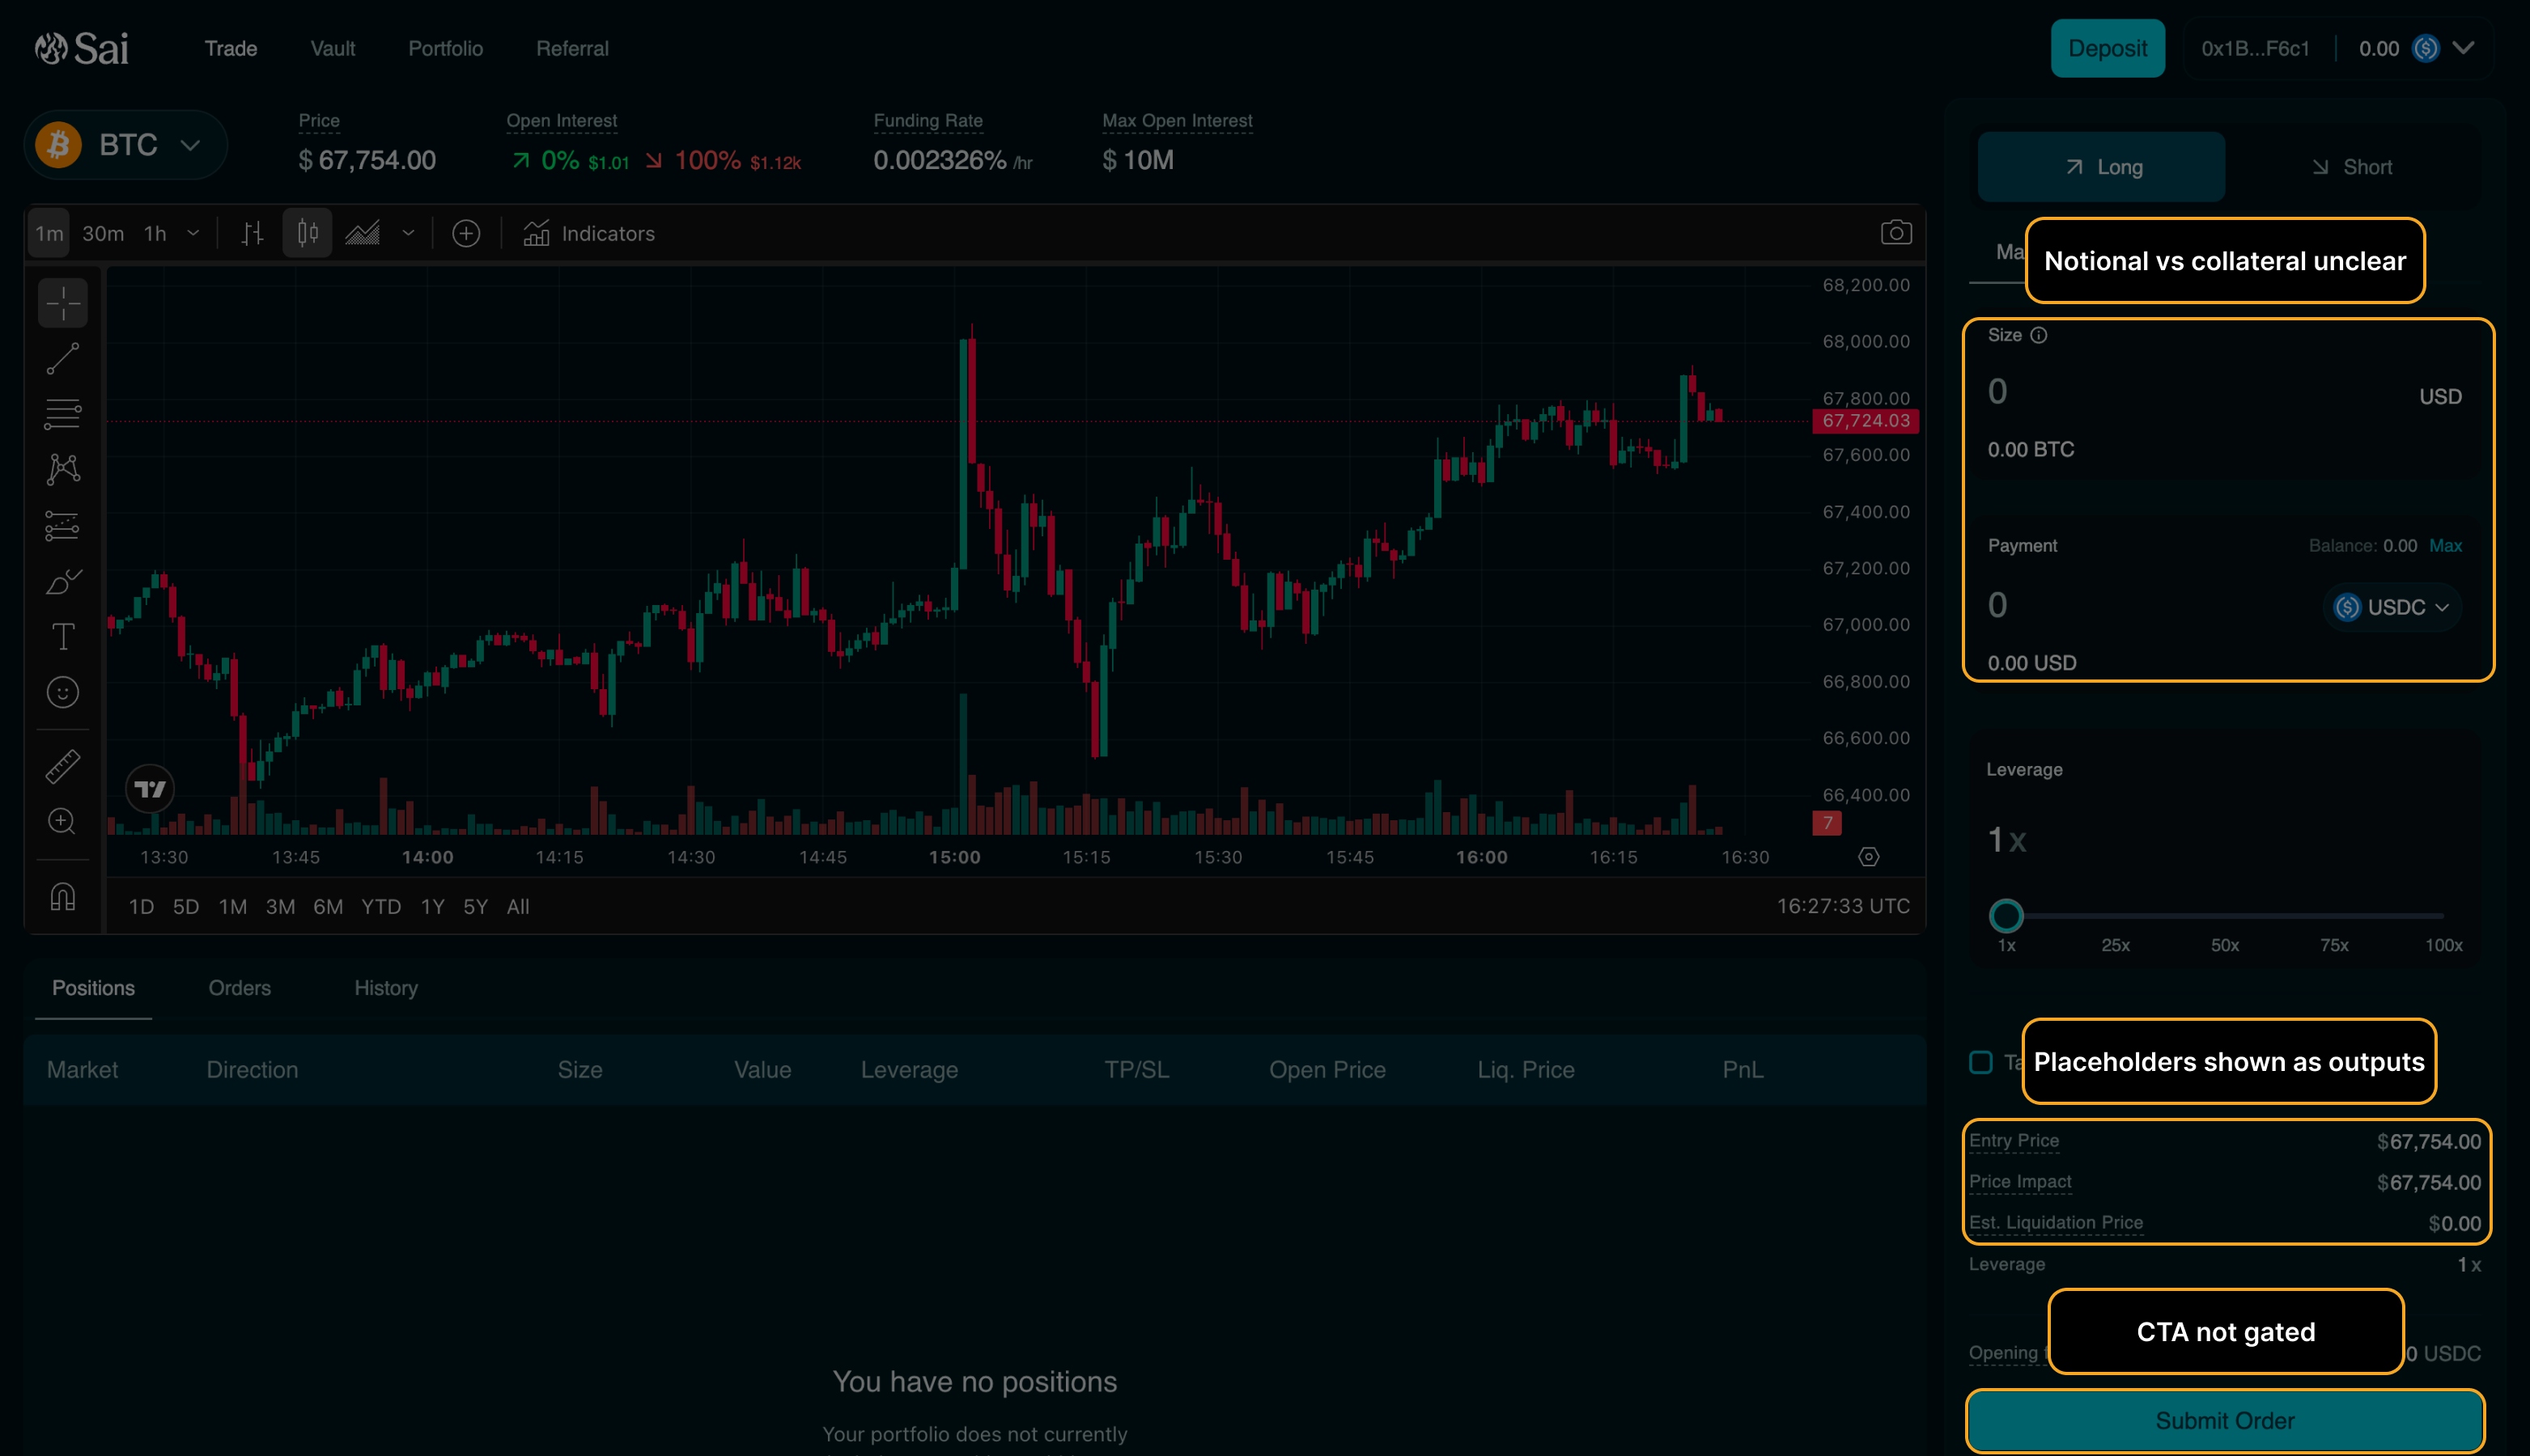Switch to Short position side
This screenshot has width=2530, height=1456.
[x=2352, y=167]
